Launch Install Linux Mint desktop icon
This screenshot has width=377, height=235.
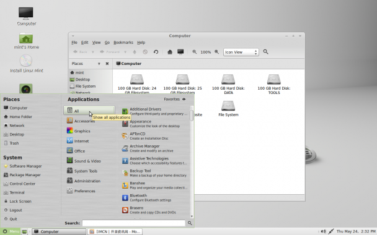(26, 64)
